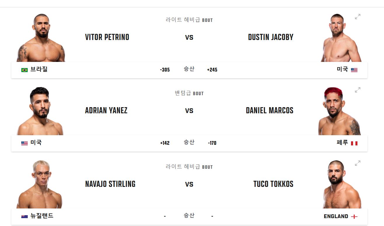384x226 pixels.
Task: Select the +142 odds for Adrian Yanez
Action: tap(165, 143)
